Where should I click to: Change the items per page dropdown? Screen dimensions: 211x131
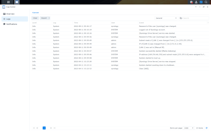(x=189, y=128)
